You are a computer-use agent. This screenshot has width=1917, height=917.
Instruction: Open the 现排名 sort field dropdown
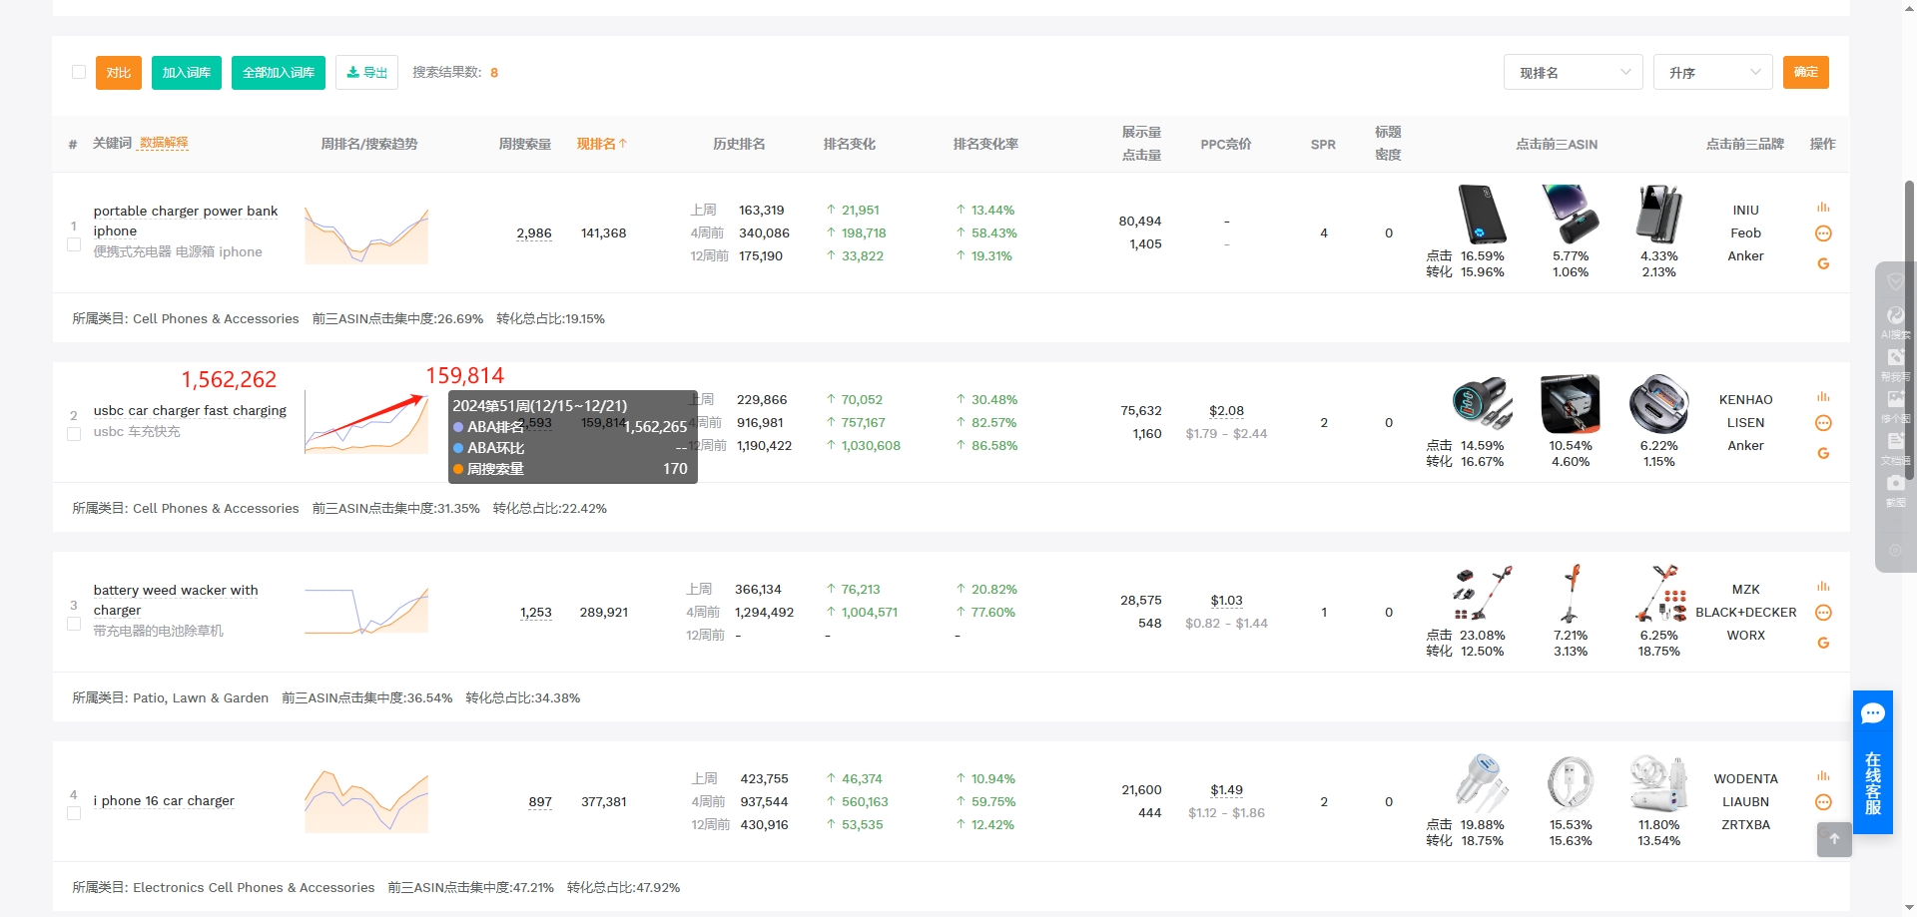coord(1573,73)
